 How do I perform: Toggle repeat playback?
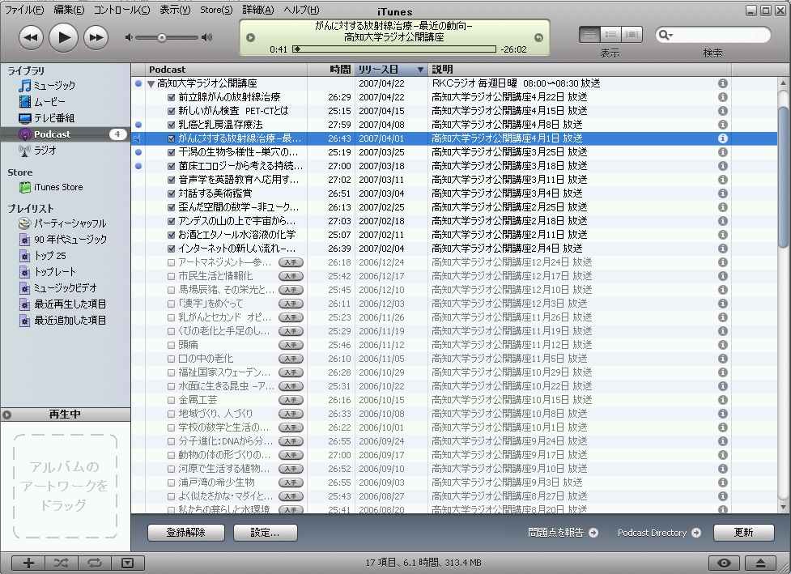tap(94, 563)
